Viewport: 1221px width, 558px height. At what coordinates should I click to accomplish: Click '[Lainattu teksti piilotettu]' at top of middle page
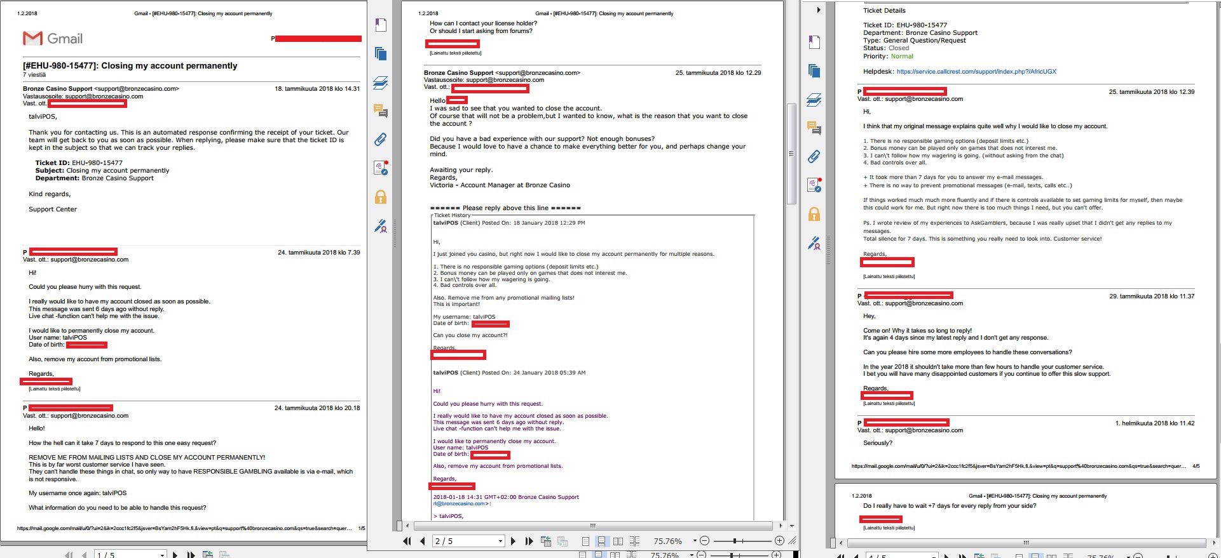pos(455,53)
